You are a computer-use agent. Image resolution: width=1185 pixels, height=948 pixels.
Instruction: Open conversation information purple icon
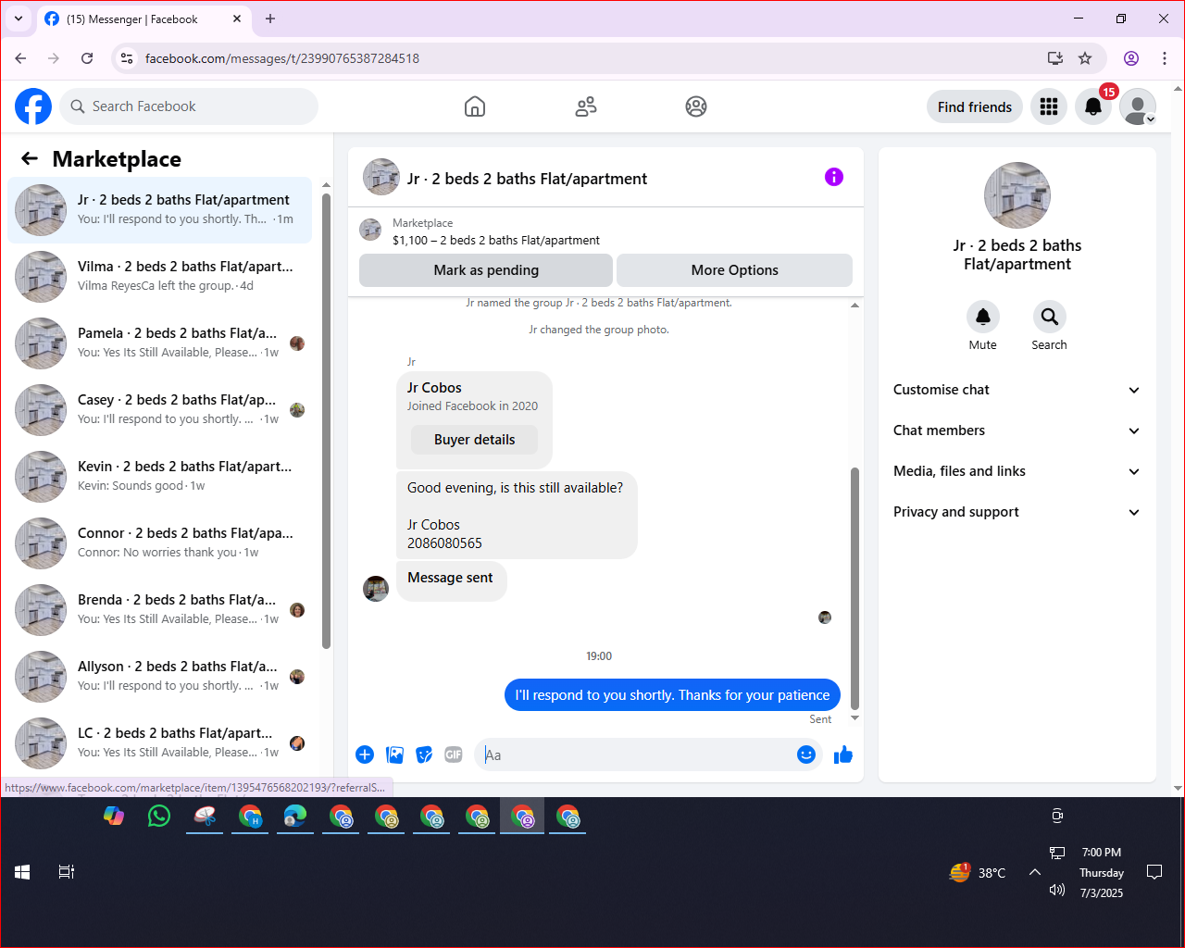[834, 177]
